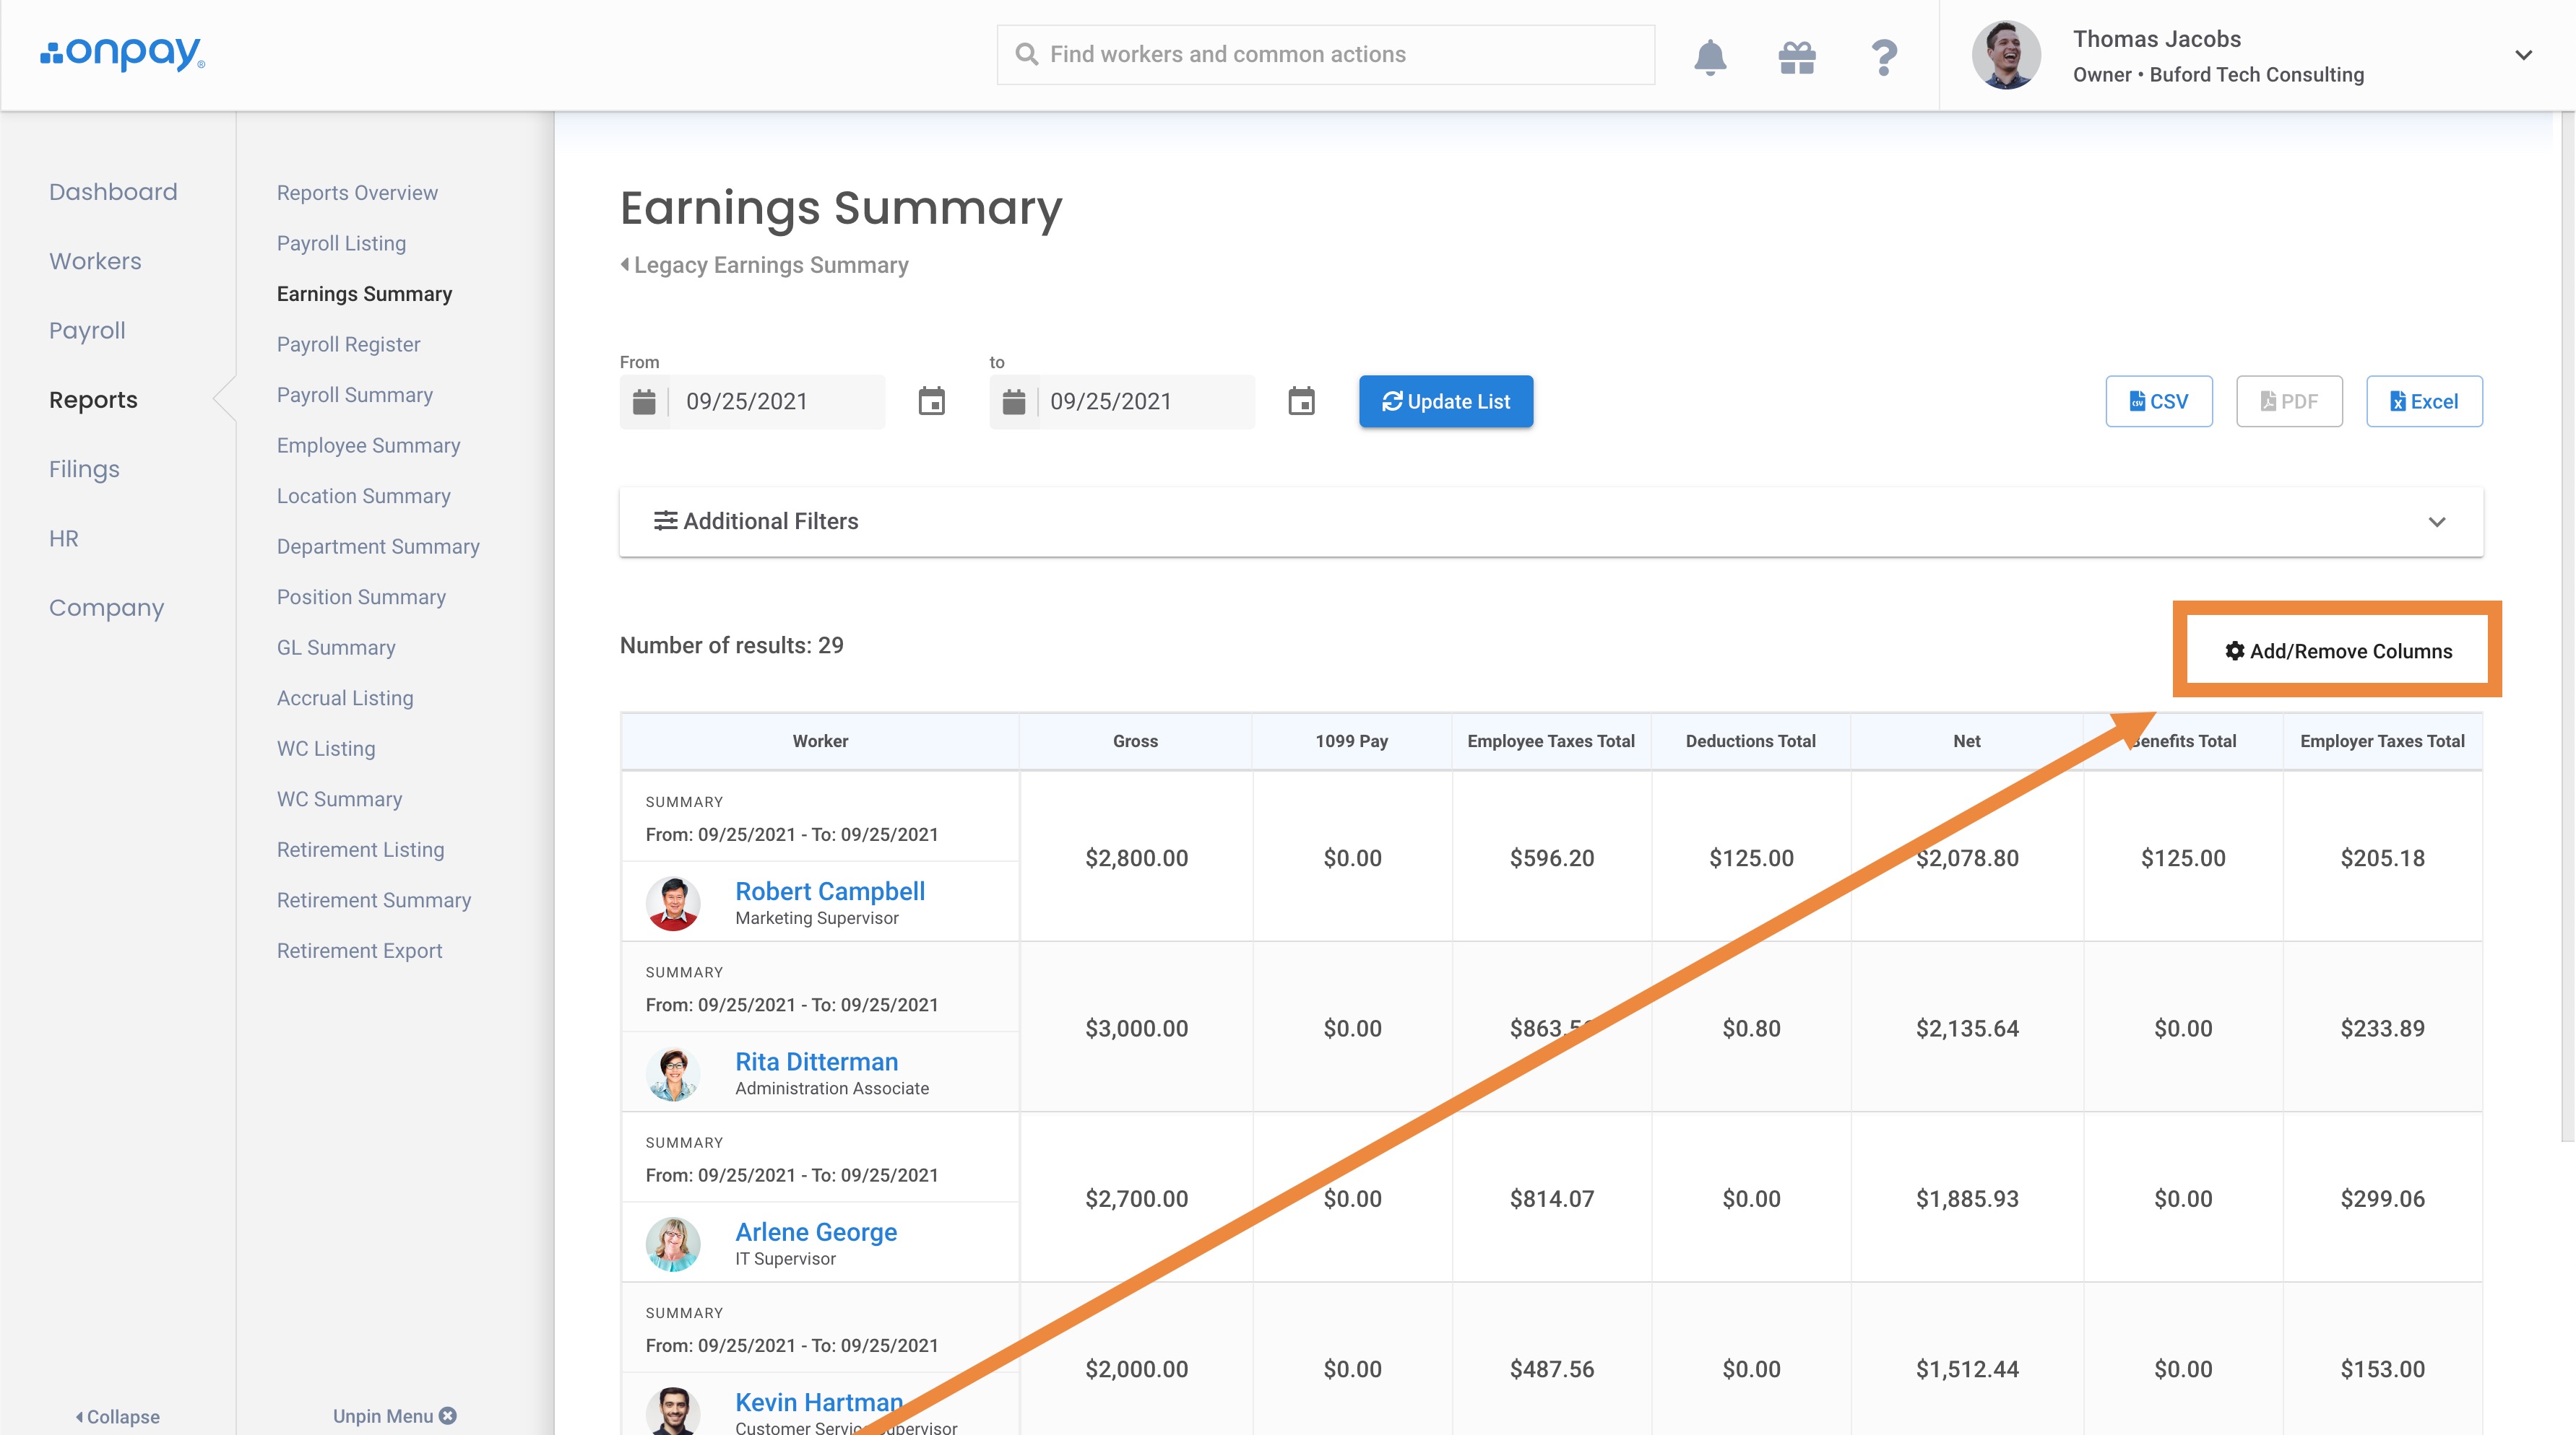
Task: Click Robert Campbell's avatar photo
Action: (673, 903)
